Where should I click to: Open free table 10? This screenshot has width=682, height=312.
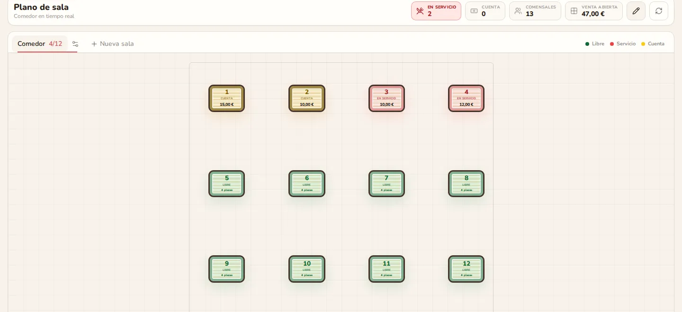click(307, 269)
